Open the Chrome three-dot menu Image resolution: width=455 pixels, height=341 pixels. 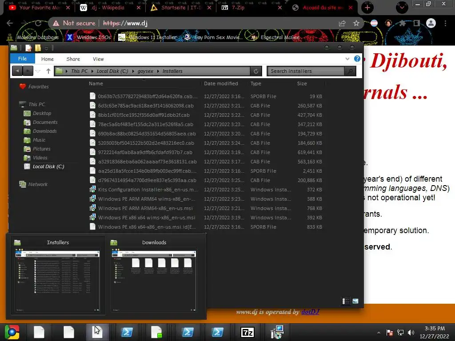(445, 23)
